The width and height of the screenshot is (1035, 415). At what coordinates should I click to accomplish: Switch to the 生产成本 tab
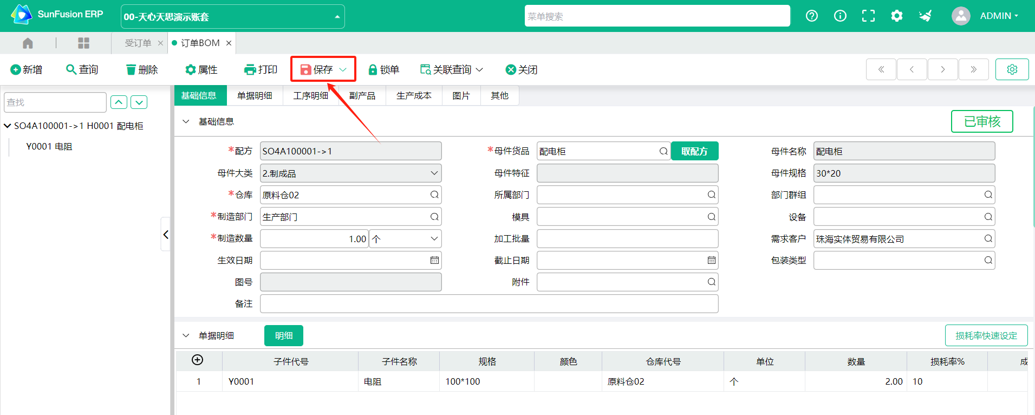click(x=414, y=96)
